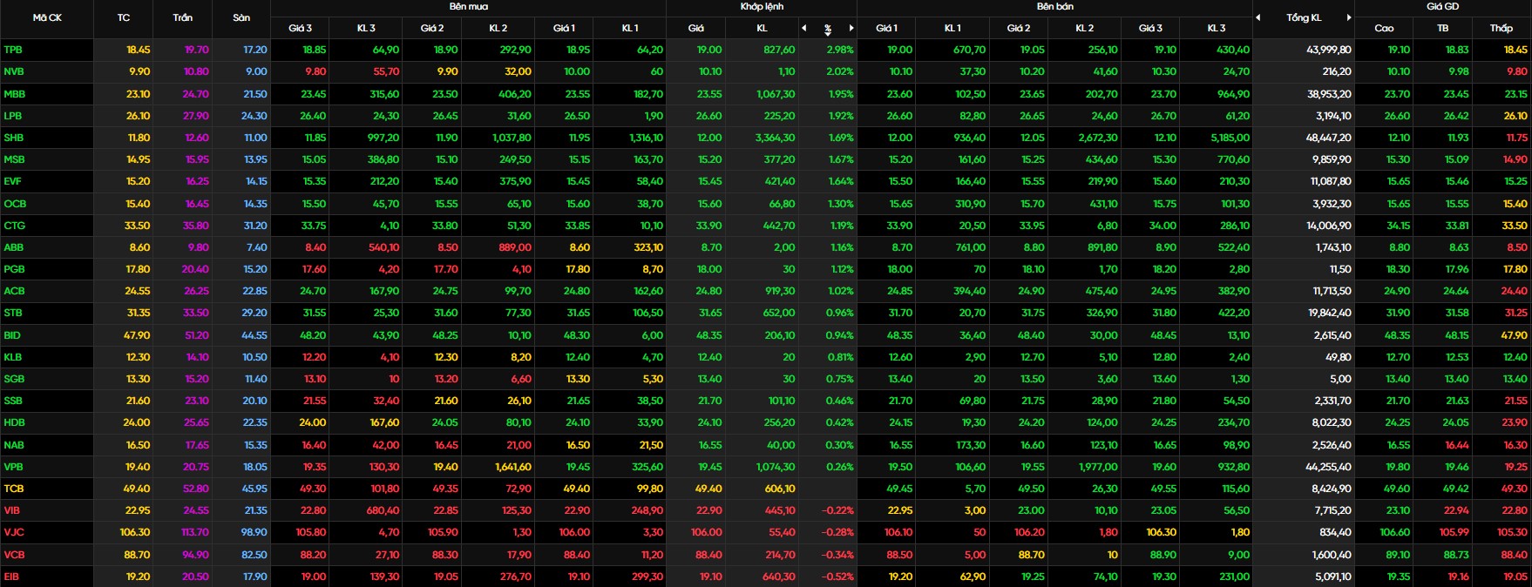Open the TPB stock symbol
The image size is (1532, 587).
click(13, 51)
